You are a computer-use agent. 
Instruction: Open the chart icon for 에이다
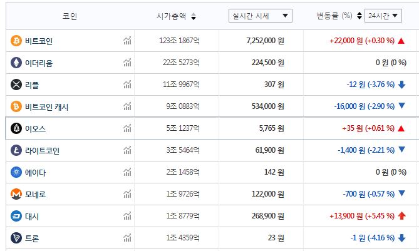[x=127, y=172]
